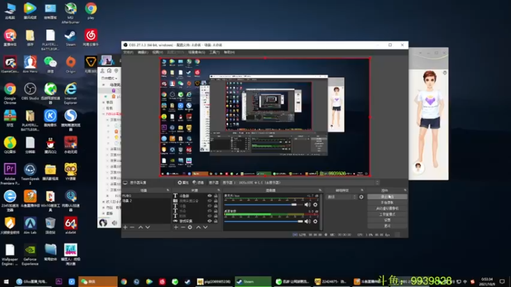Open Internet Explorer desktop shortcut
Viewport: 511px width, 287px height.
(70, 93)
